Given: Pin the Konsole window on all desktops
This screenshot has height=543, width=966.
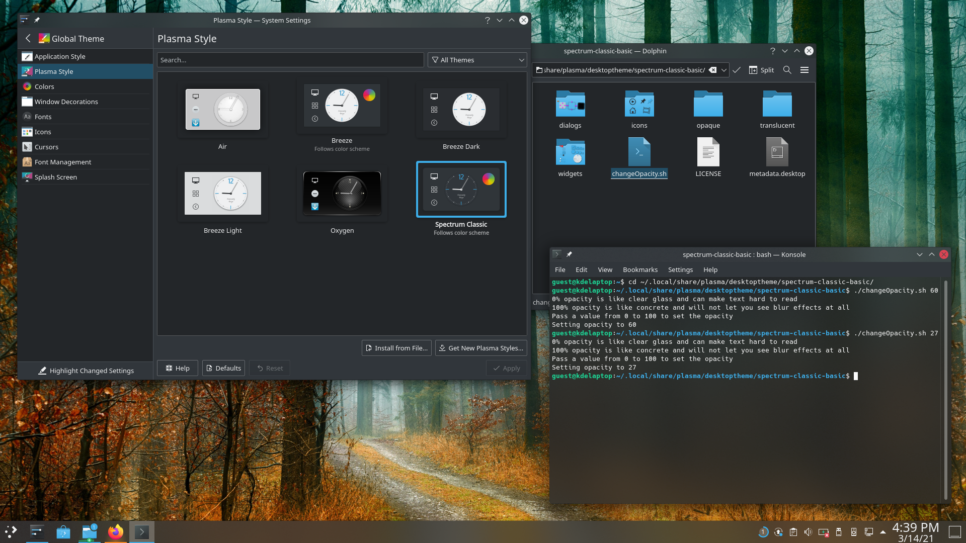Looking at the screenshot, I should 569,254.
